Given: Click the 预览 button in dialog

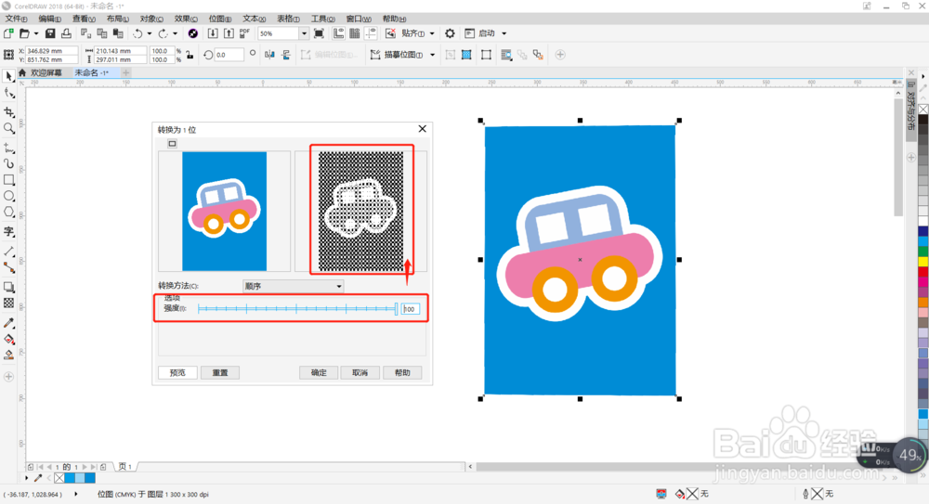Looking at the screenshot, I should tap(177, 372).
